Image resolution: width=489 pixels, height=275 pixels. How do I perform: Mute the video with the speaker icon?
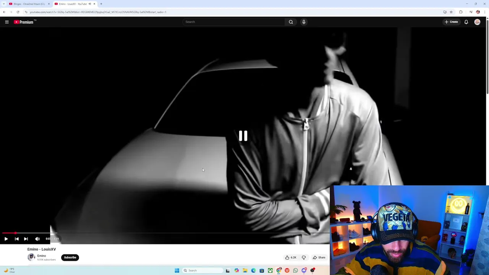point(37,239)
